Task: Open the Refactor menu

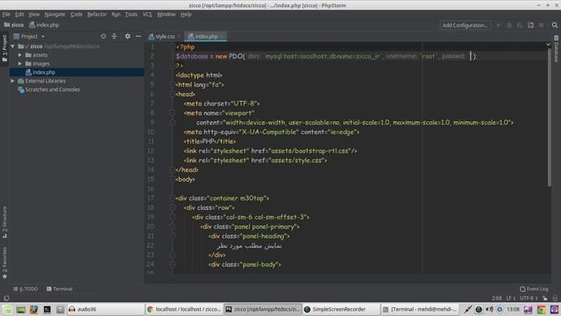Action: point(97,14)
